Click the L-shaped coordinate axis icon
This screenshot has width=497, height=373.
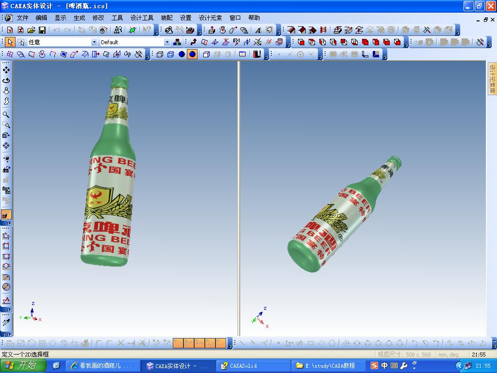(x=365, y=54)
